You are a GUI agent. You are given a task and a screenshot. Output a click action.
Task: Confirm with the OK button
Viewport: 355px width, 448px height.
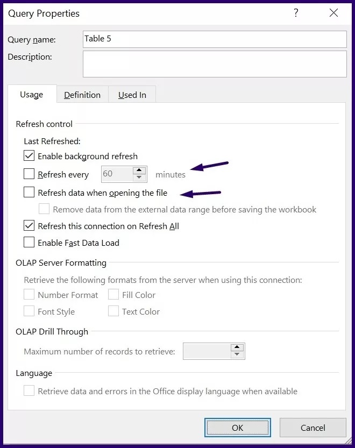click(238, 428)
